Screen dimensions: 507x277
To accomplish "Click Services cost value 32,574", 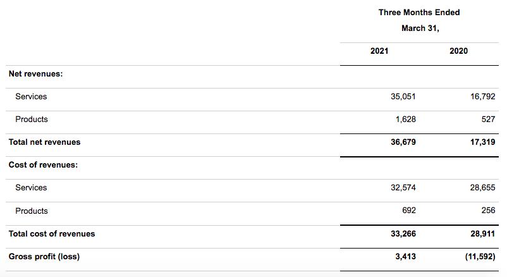I will pos(403,187).
